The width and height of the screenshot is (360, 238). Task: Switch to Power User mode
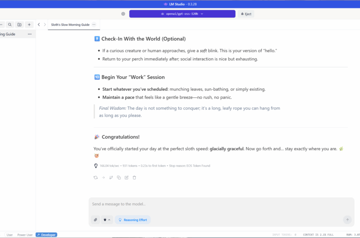click(25, 235)
